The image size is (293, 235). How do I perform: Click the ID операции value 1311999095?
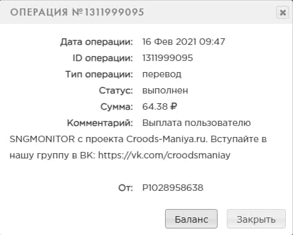pos(168,58)
